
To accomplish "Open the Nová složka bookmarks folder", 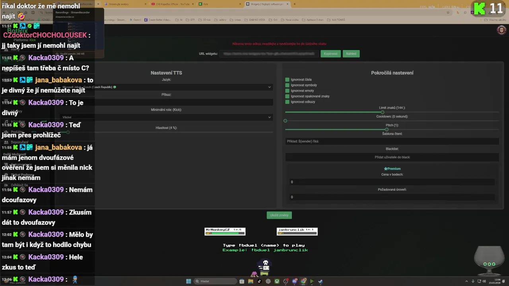I will pyautogui.click(x=290, y=19).
